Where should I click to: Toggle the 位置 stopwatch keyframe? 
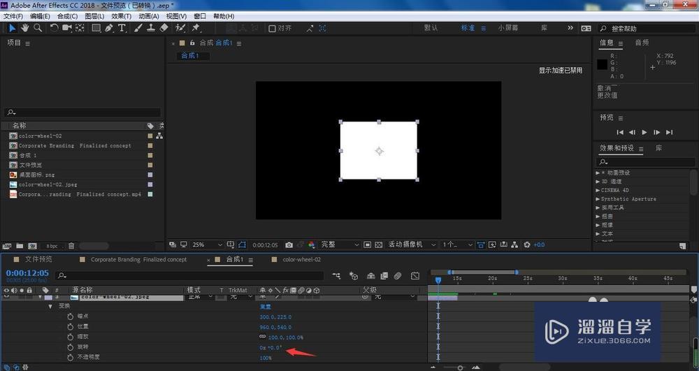(71, 327)
